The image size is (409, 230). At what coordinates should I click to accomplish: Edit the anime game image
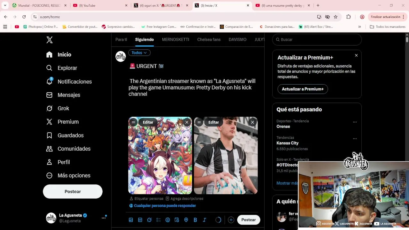tap(148, 122)
